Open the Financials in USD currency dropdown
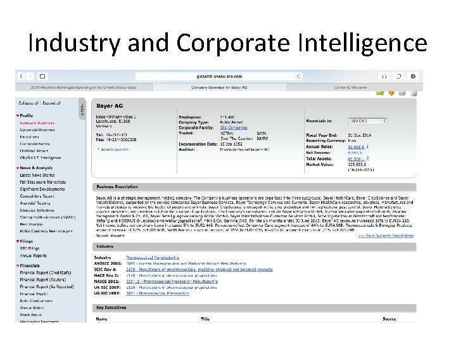 pos(367,121)
